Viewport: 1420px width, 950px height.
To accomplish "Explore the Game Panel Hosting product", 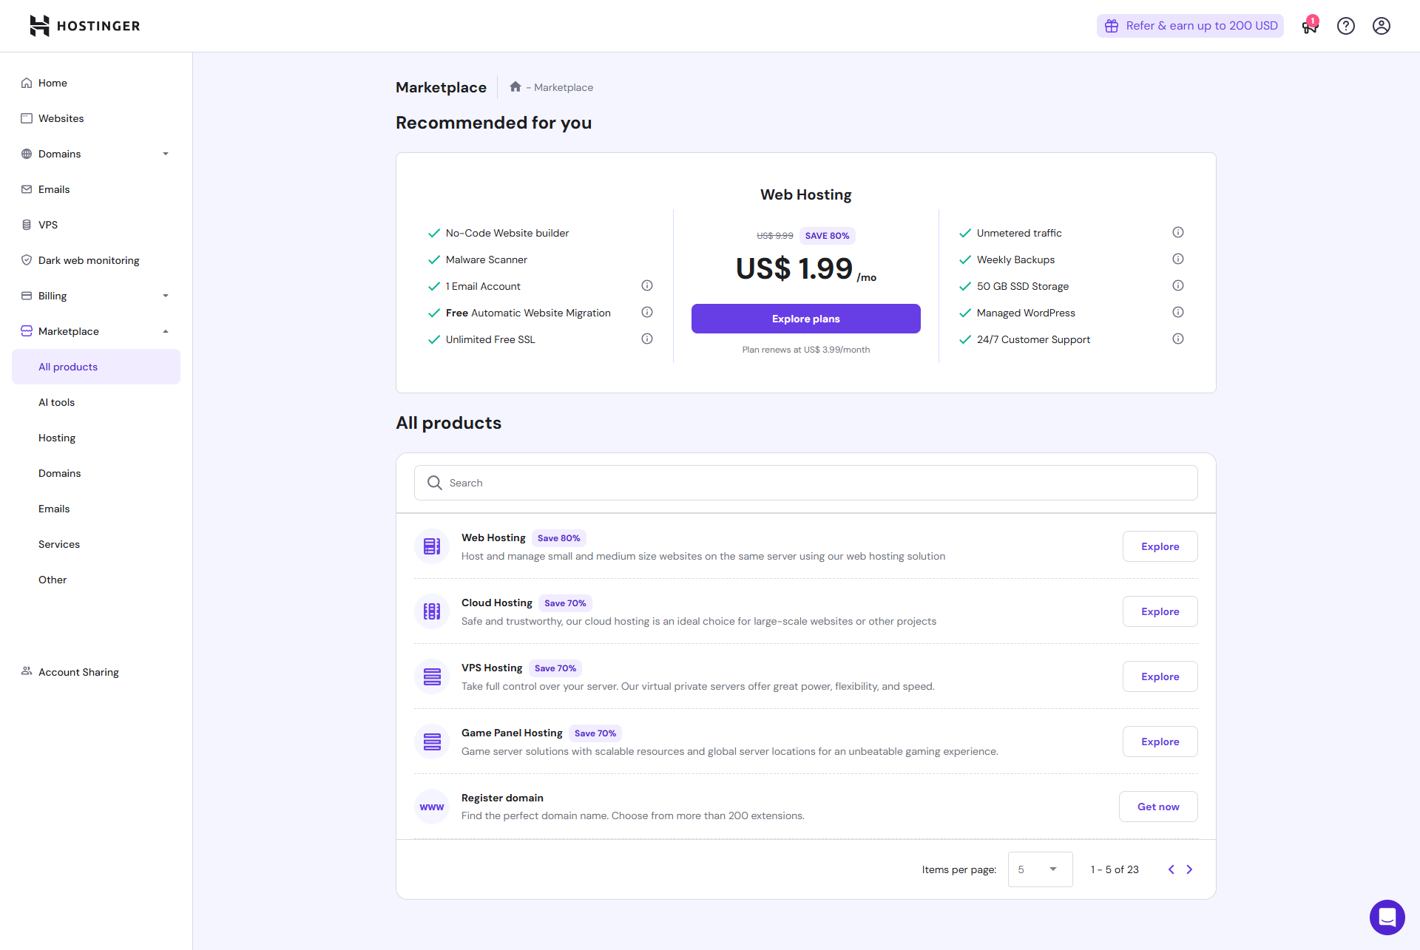I will (1160, 742).
